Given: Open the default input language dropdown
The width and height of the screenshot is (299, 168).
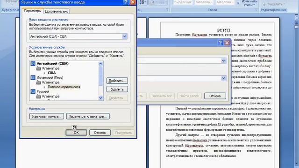Looking at the screenshot, I should [x=125, y=36].
